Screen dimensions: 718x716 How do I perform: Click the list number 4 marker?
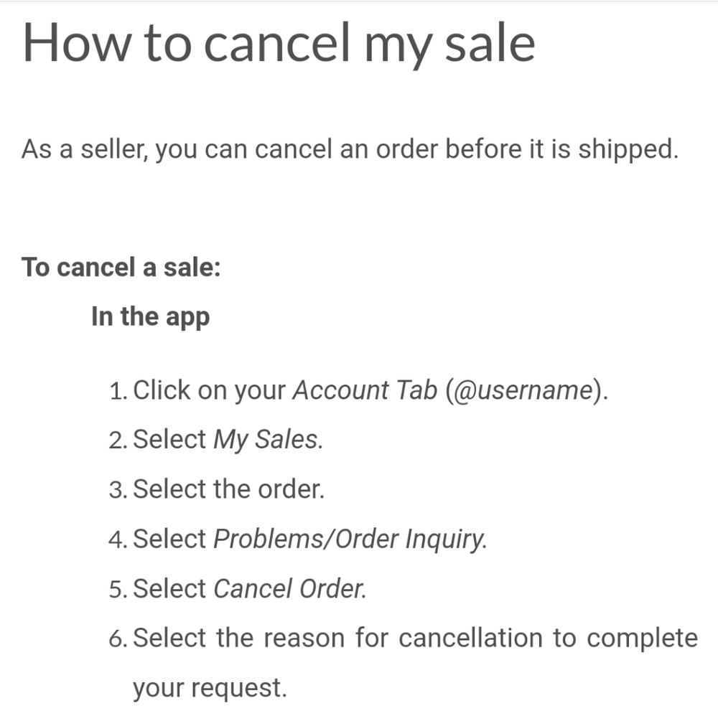[118, 540]
